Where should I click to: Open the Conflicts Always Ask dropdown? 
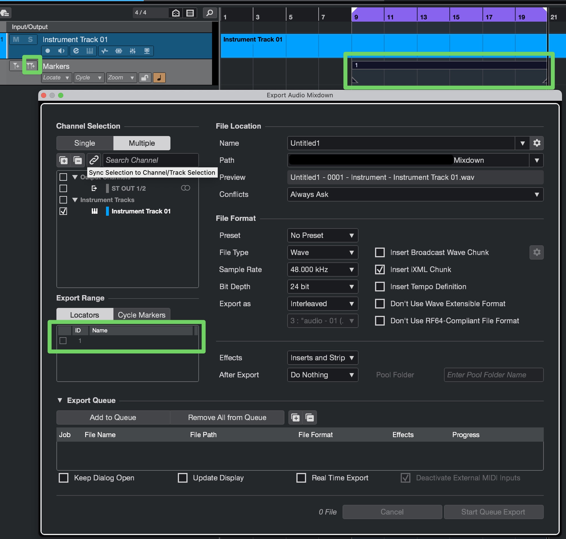pos(415,194)
